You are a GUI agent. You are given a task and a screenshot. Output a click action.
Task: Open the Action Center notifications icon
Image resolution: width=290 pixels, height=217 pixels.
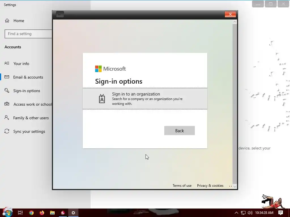[281, 213]
